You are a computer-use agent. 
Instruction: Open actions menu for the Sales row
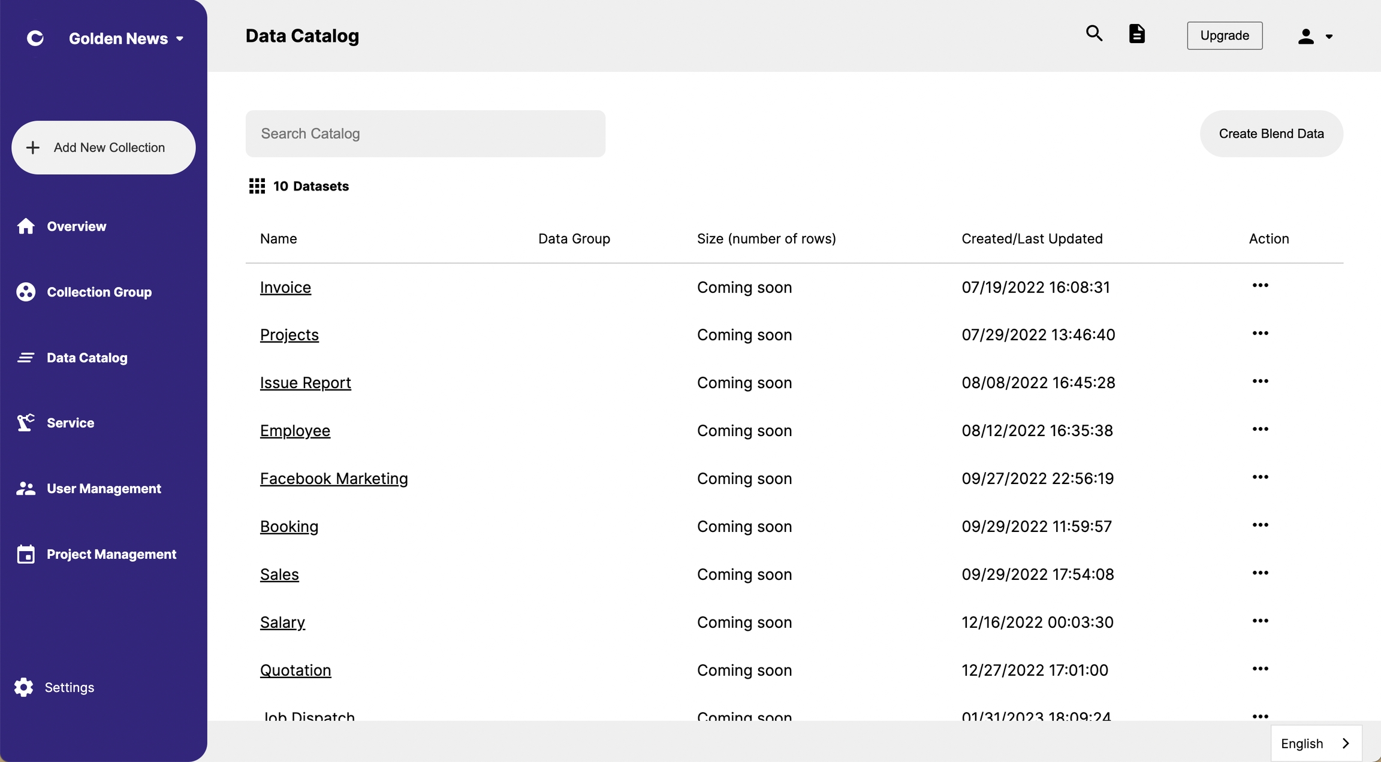tap(1261, 573)
